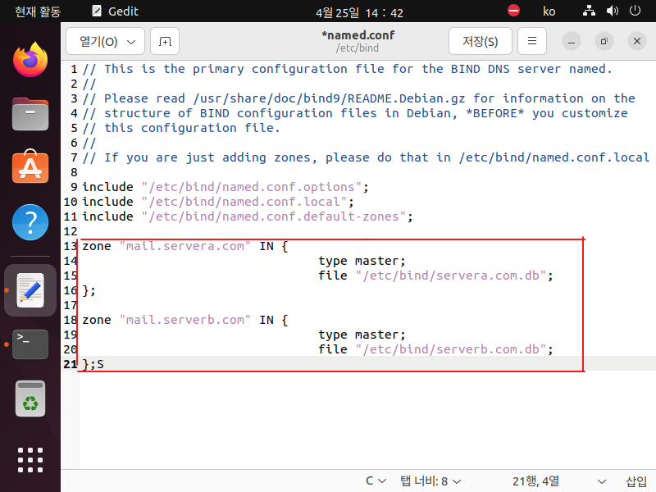Open the Help dock icon
The width and height of the screenshot is (656, 492).
tap(30, 222)
